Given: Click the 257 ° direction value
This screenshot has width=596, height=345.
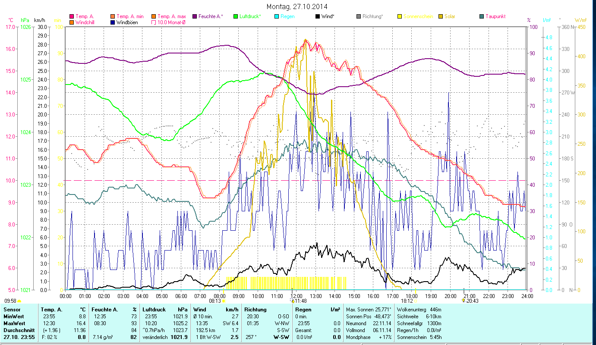Looking at the screenshot, I should pyautogui.click(x=252, y=337).
